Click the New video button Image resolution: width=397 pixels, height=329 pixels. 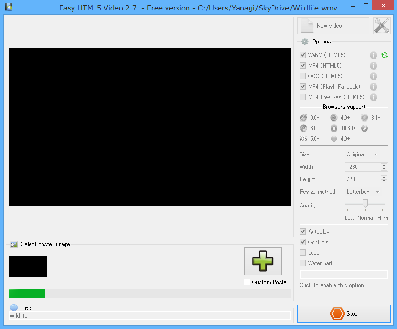(x=333, y=26)
